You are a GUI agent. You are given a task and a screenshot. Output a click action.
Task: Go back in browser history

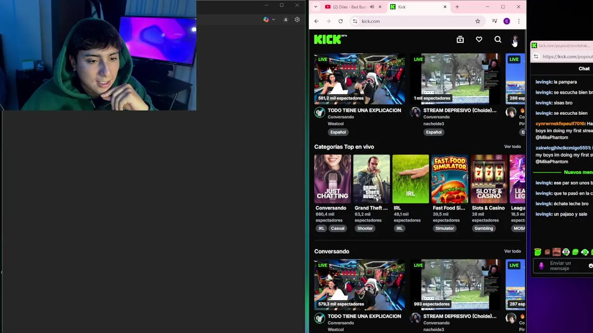point(316,21)
